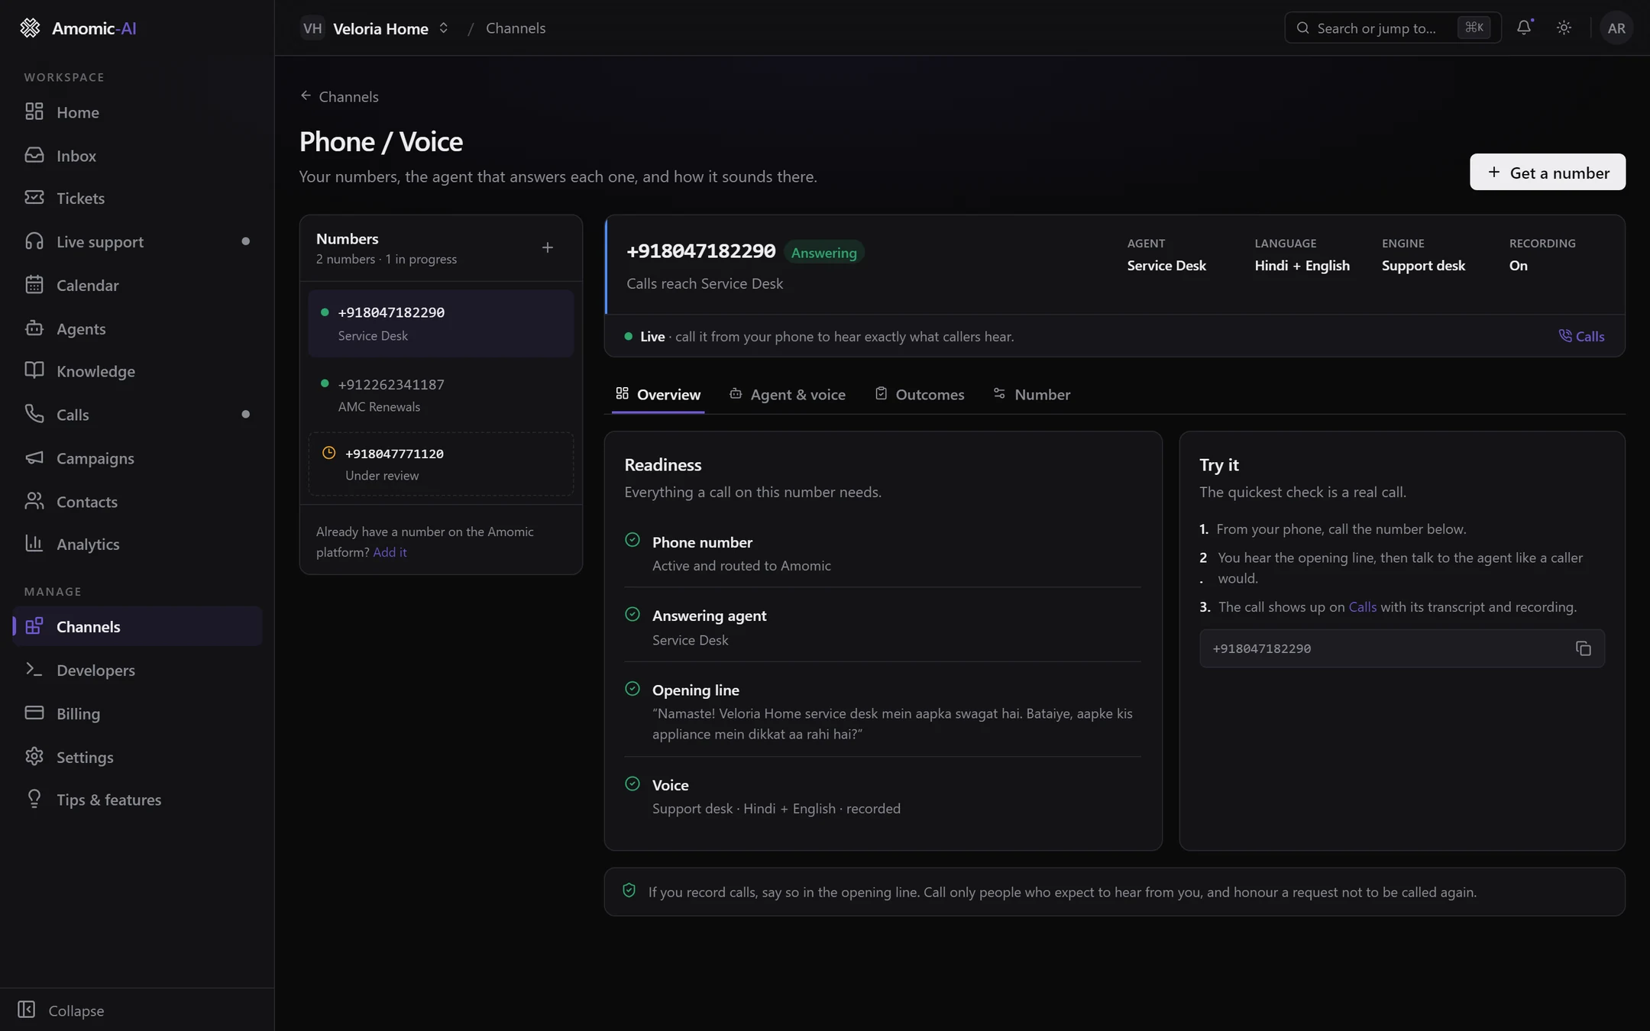Switch to the Overview tab
The image size is (1650, 1031).
(658, 394)
